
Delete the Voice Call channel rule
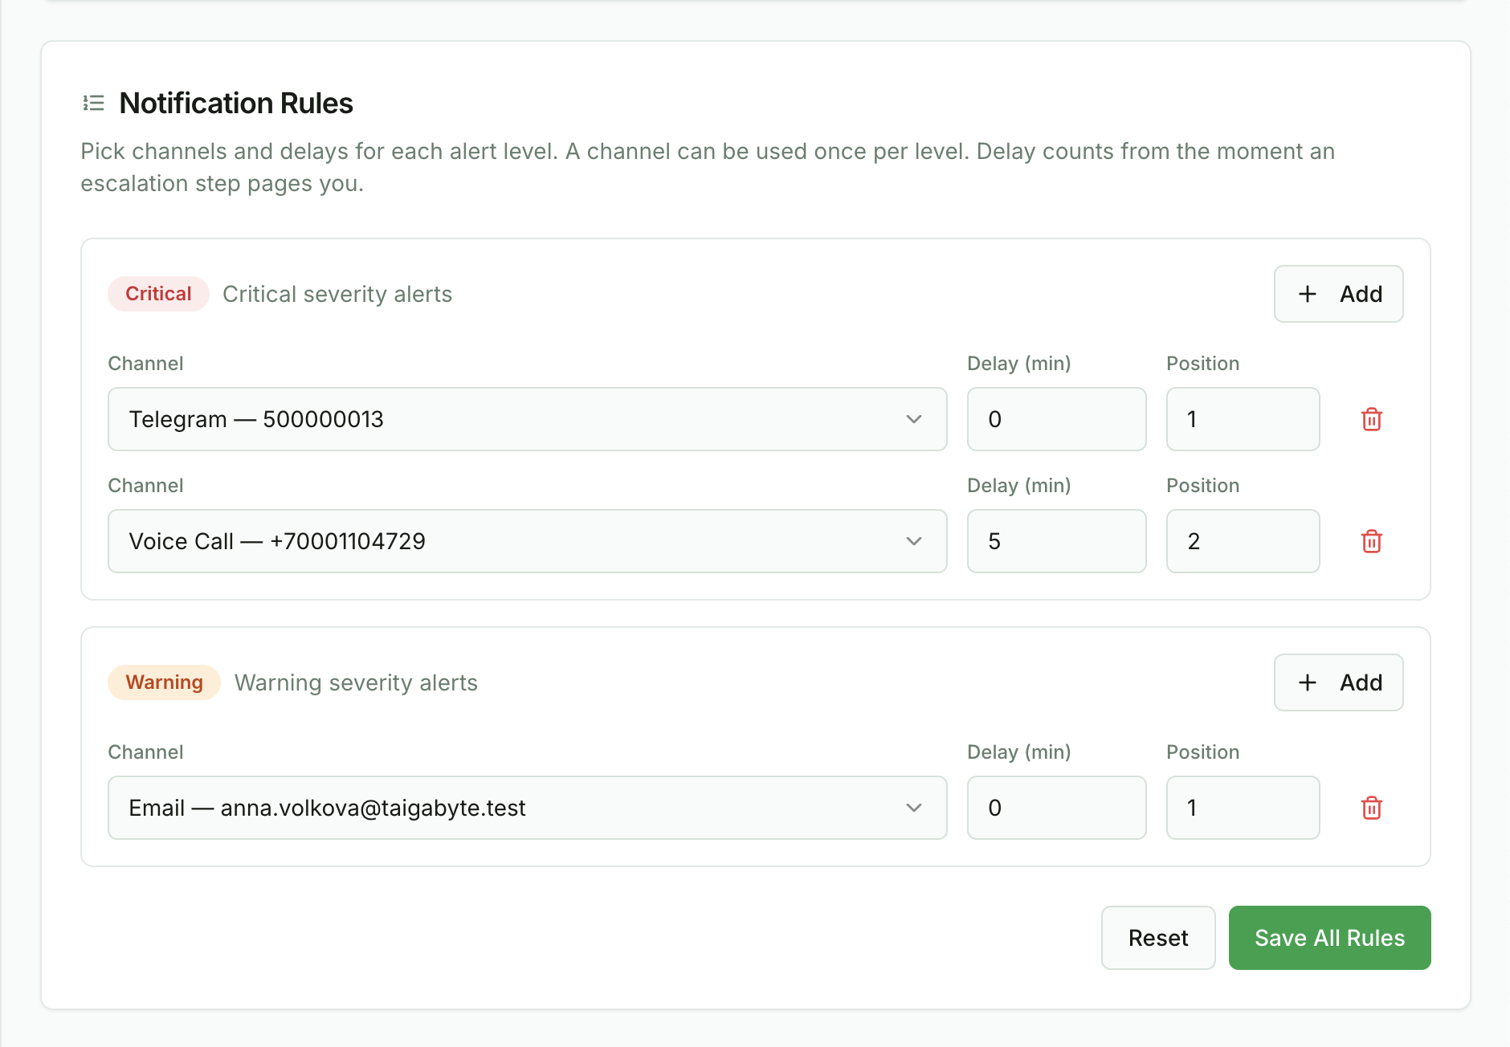1372,541
